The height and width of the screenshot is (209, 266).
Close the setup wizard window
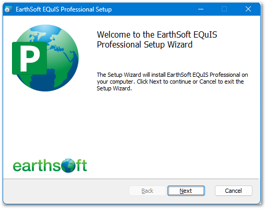(248, 9)
